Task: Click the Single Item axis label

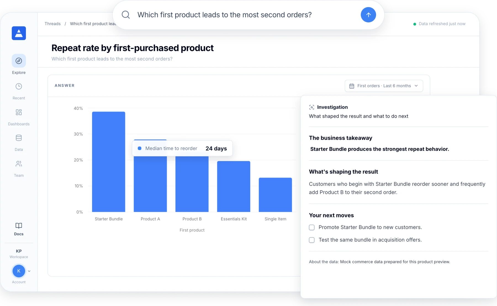Action: [x=275, y=219]
